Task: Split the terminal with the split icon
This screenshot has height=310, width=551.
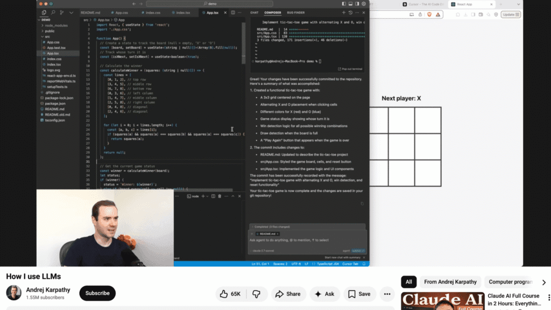Action: 213,196
